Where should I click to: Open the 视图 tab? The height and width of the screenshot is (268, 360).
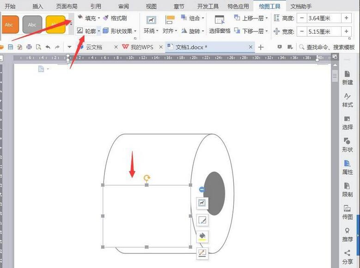click(151, 6)
